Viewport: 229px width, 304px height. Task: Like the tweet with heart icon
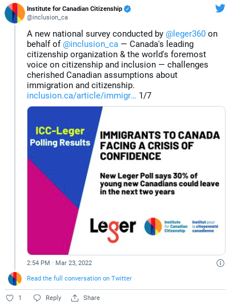[10, 298]
